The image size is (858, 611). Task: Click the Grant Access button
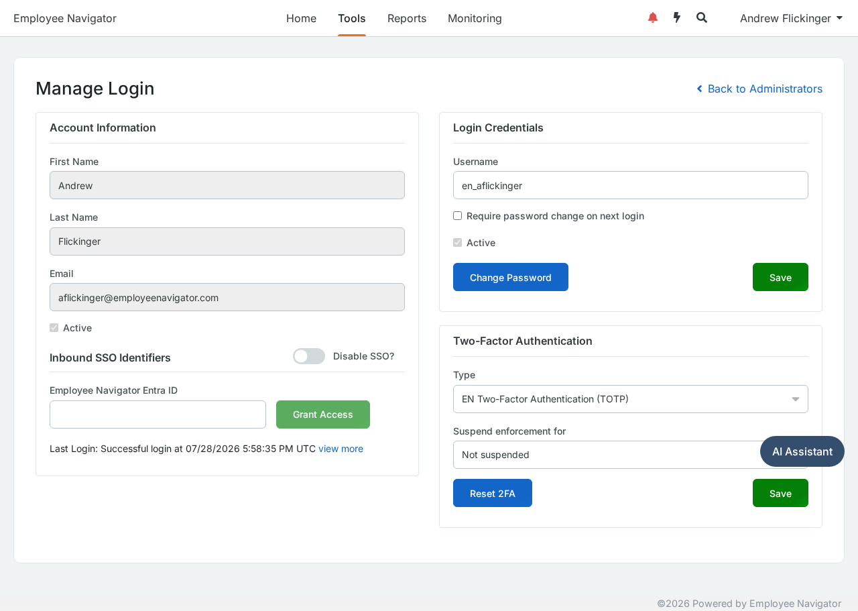click(x=323, y=414)
